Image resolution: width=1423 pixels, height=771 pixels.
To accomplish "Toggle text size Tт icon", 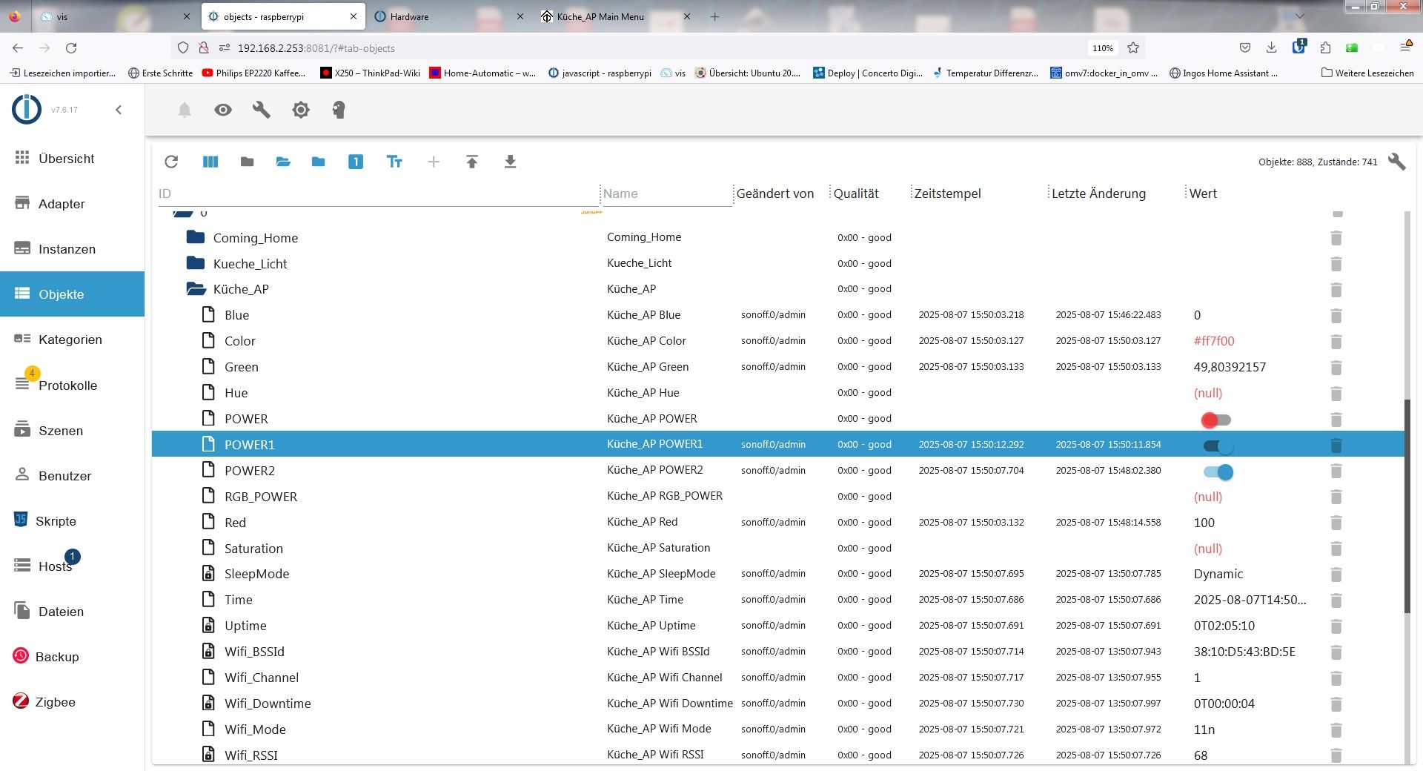I will point(394,162).
